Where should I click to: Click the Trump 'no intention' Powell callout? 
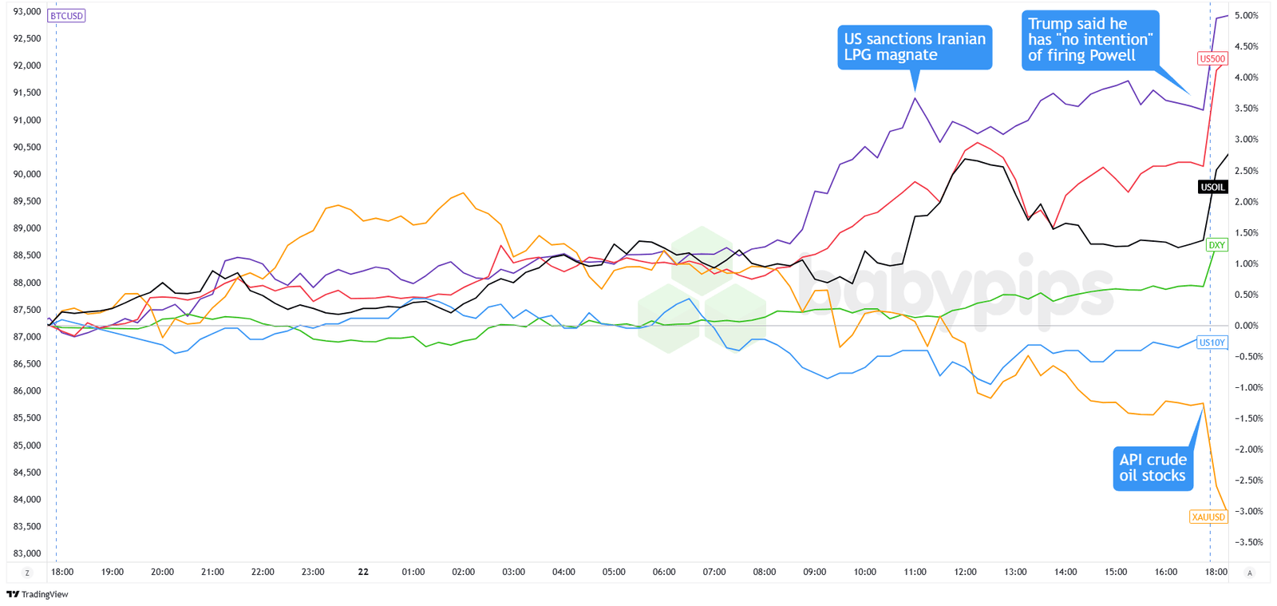(x=1089, y=40)
